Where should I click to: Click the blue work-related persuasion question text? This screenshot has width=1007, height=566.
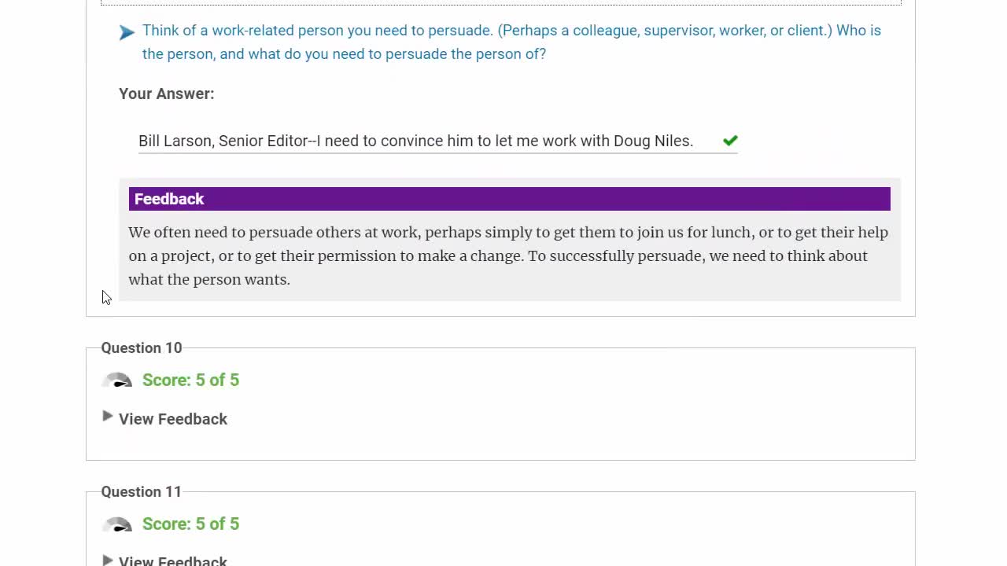[x=511, y=42]
